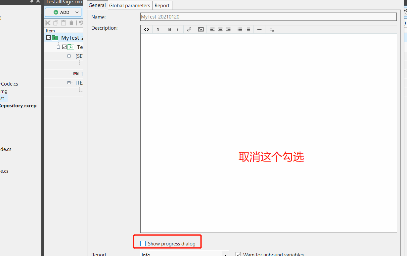Image resolution: width=407 pixels, height=256 pixels.
Task: Center align description text
Action: [220, 29]
